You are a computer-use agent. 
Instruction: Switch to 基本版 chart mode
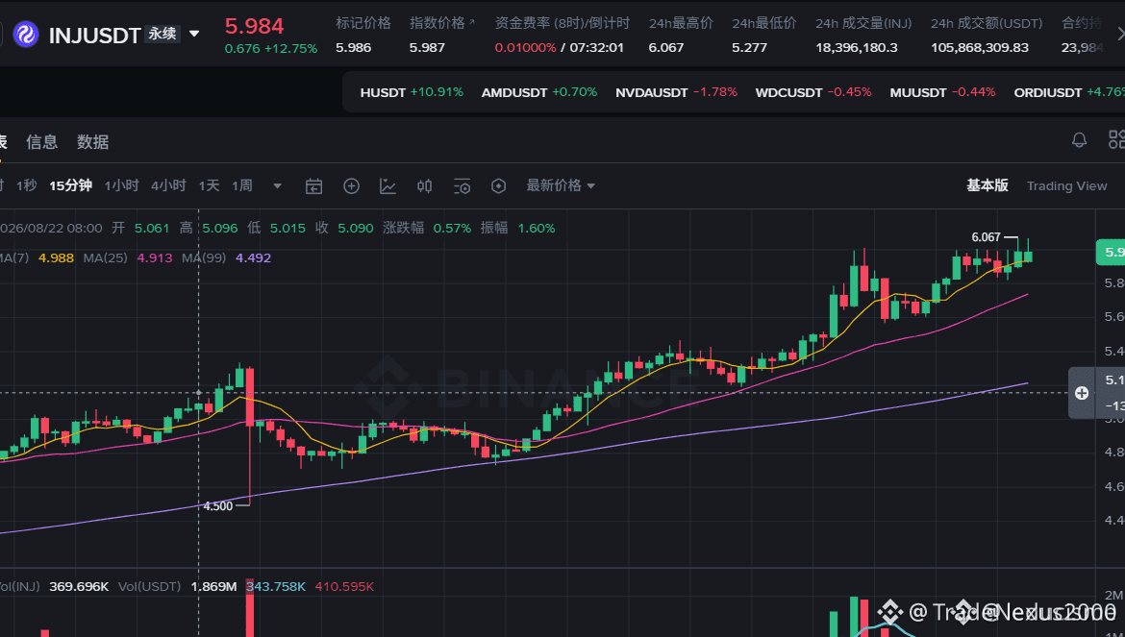coord(987,185)
